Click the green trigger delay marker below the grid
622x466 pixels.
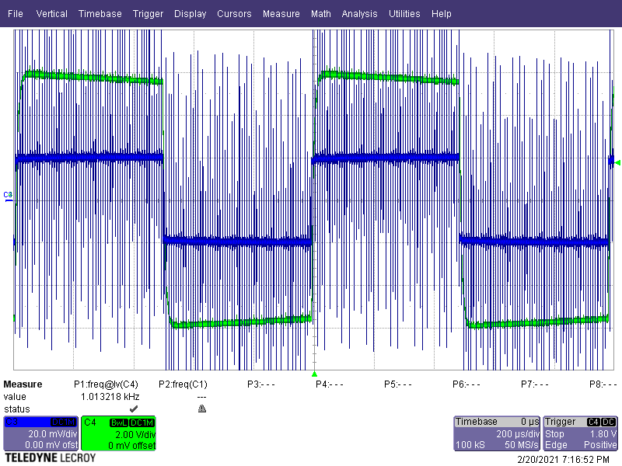coord(315,374)
